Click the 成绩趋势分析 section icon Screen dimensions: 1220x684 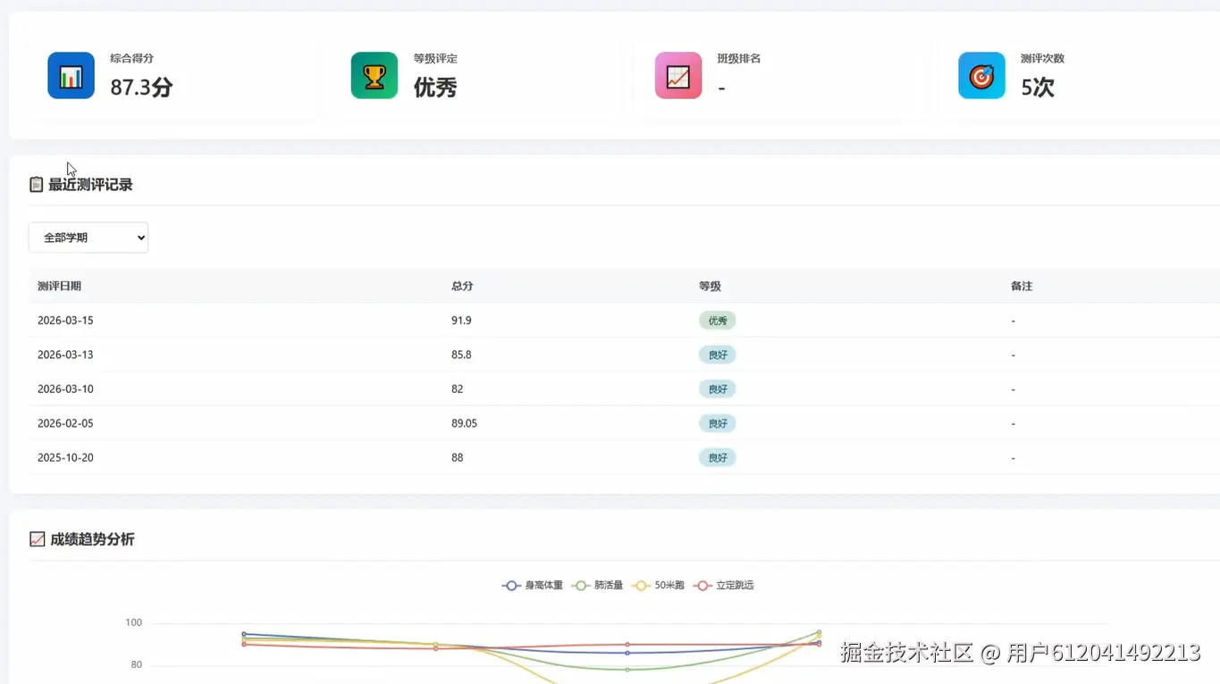point(37,538)
